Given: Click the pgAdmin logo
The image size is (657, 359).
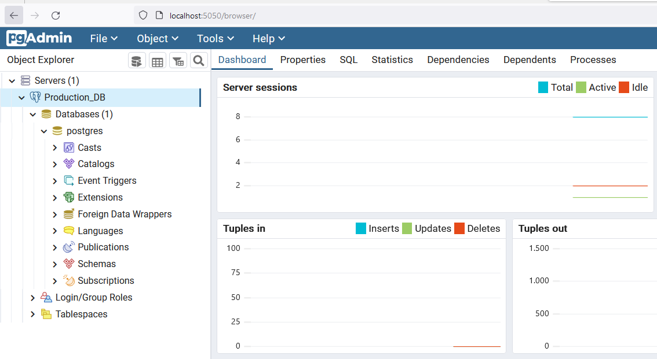Looking at the screenshot, I should pos(39,38).
